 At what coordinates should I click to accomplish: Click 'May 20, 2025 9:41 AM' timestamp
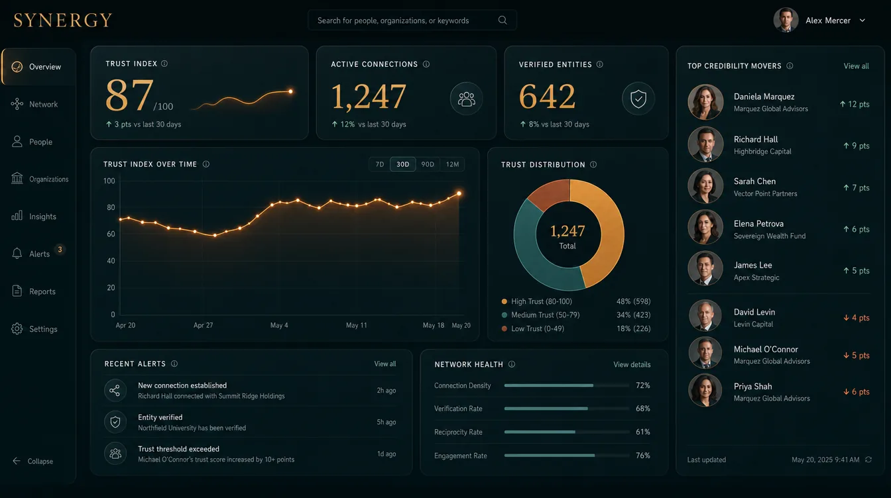click(x=825, y=460)
